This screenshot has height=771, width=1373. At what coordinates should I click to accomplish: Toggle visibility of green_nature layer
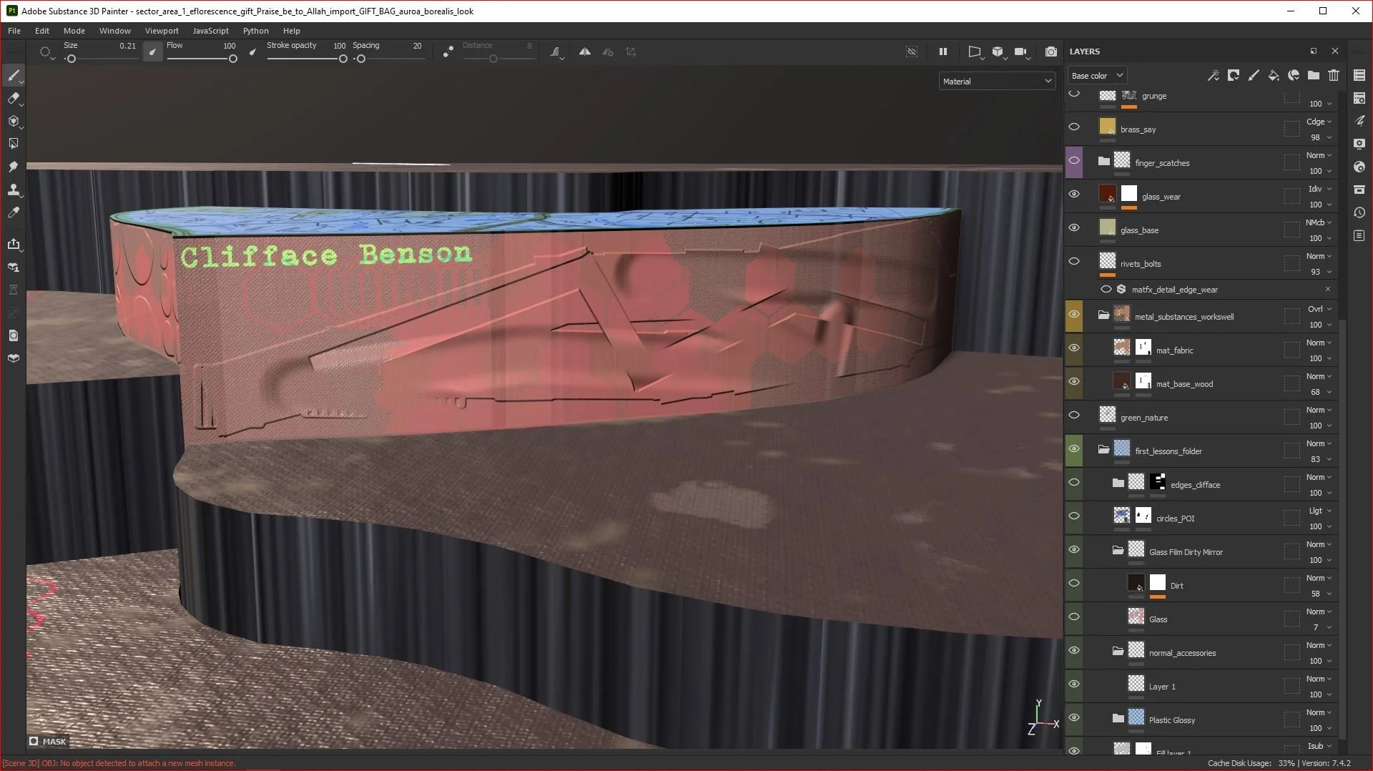[x=1073, y=416]
